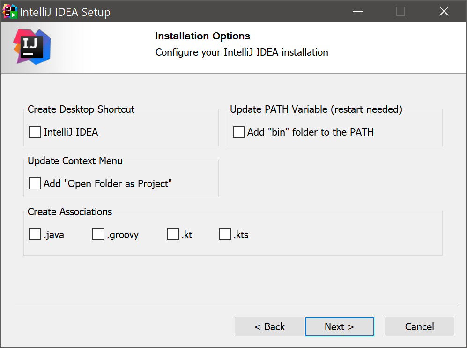467x348 pixels.
Task: Click the "Installation Options" heading
Action: pyautogui.click(x=202, y=36)
